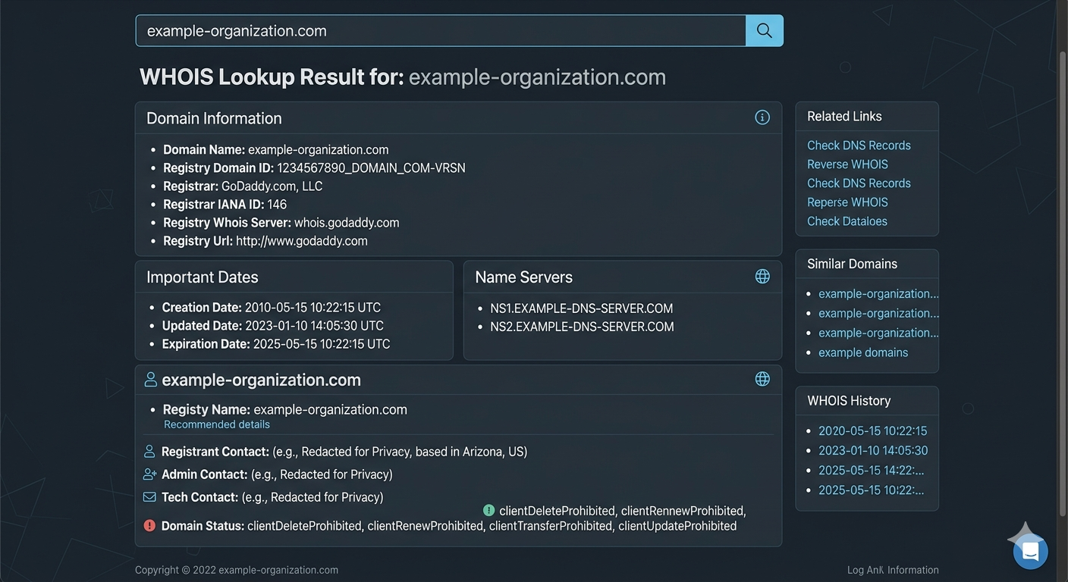Select the example domains similar link
The width and height of the screenshot is (1068, 582).
tap(862, 352)
